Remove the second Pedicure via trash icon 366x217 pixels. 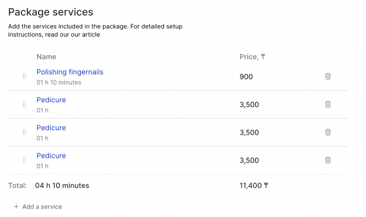[328, 132]
